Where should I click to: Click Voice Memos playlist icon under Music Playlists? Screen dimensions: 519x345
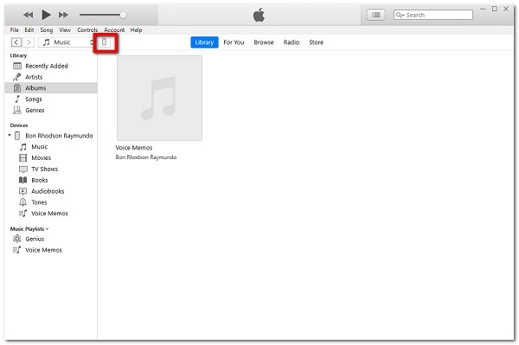point(17,250)
